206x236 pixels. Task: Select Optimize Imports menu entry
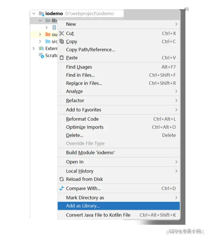coord(119,127)
